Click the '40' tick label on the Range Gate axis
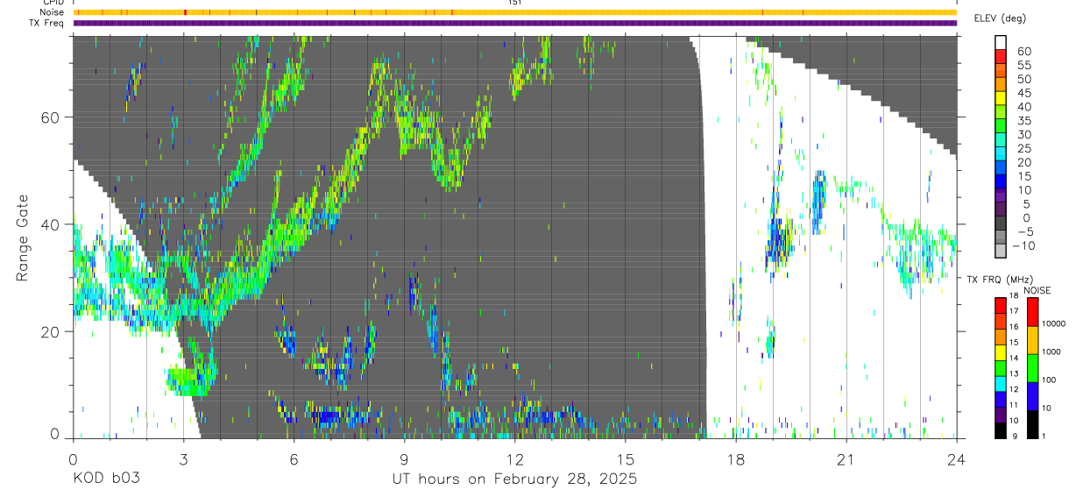This screenshot has width=1076, height=497. point(51,224)
